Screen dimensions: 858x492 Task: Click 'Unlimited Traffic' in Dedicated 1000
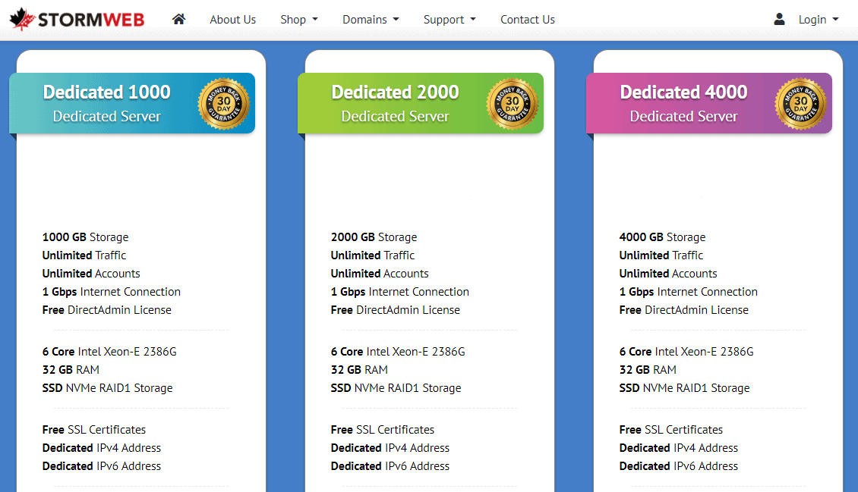pos(84,255)
